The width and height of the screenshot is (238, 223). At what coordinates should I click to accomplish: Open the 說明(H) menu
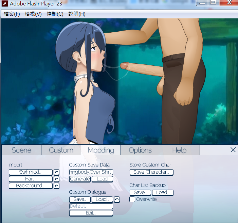(77, 14)
